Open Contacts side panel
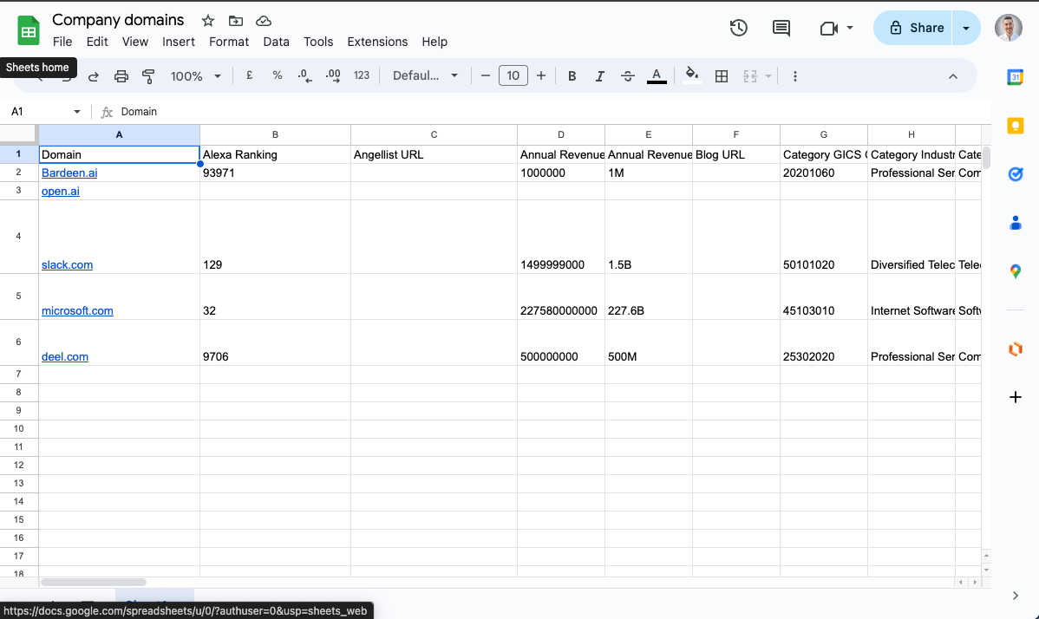This screenshot has width=1039, height=619. pyautogui.click(x=1015, y=223)
